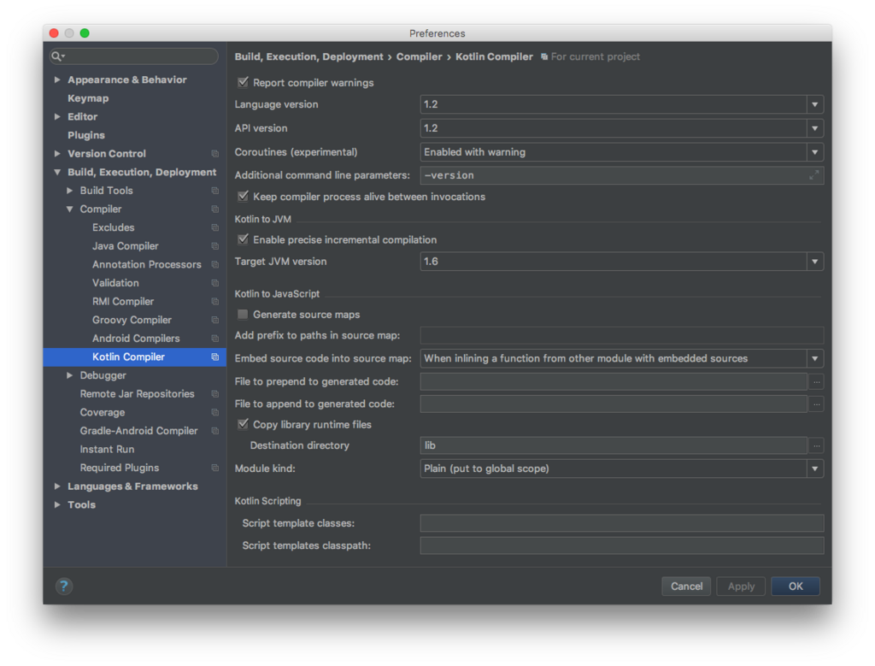Expand the Version Control section

(x=57, y=154)
